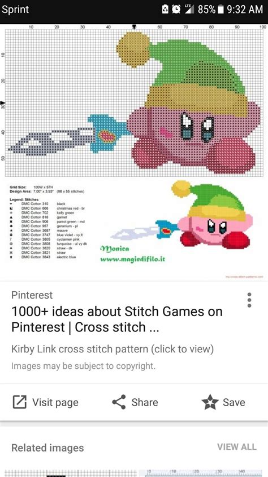The height and width of the screenshot is (477, 268).
Task: Tap the Visit page external link icon
Action: (20, 402)
